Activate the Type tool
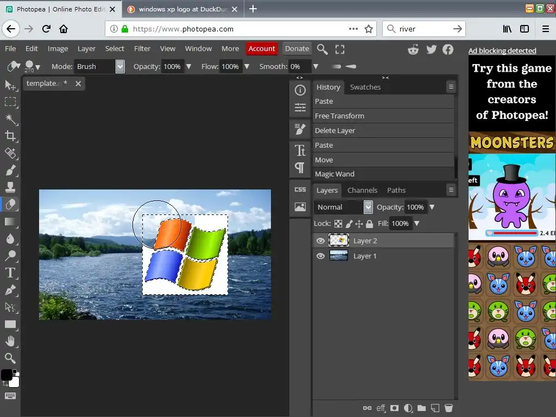Image resolution: width=556 pixels, height=417 pixels. tap(10, 273)
